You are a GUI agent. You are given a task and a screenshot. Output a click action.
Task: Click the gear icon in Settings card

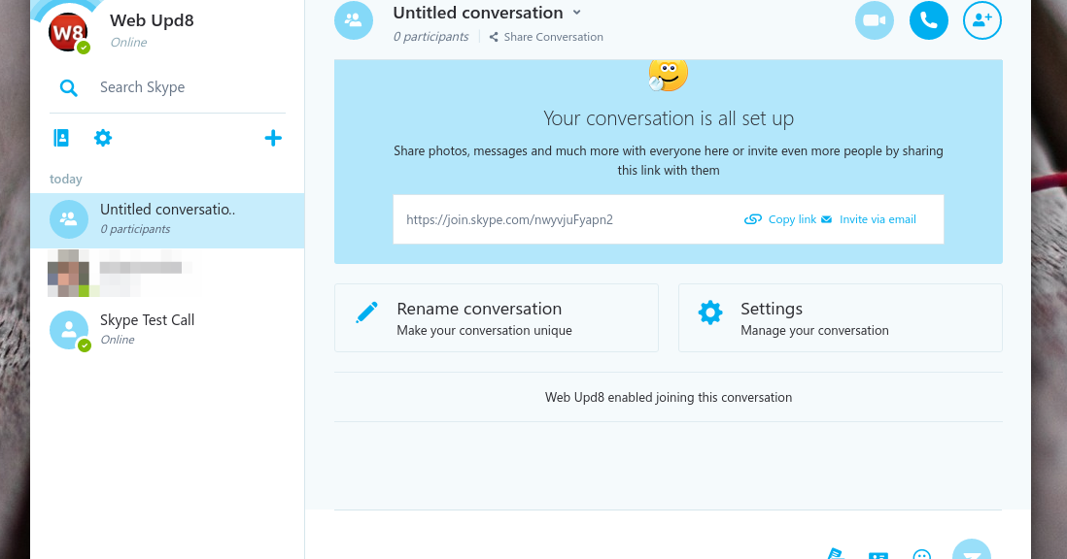click(709, 312)
